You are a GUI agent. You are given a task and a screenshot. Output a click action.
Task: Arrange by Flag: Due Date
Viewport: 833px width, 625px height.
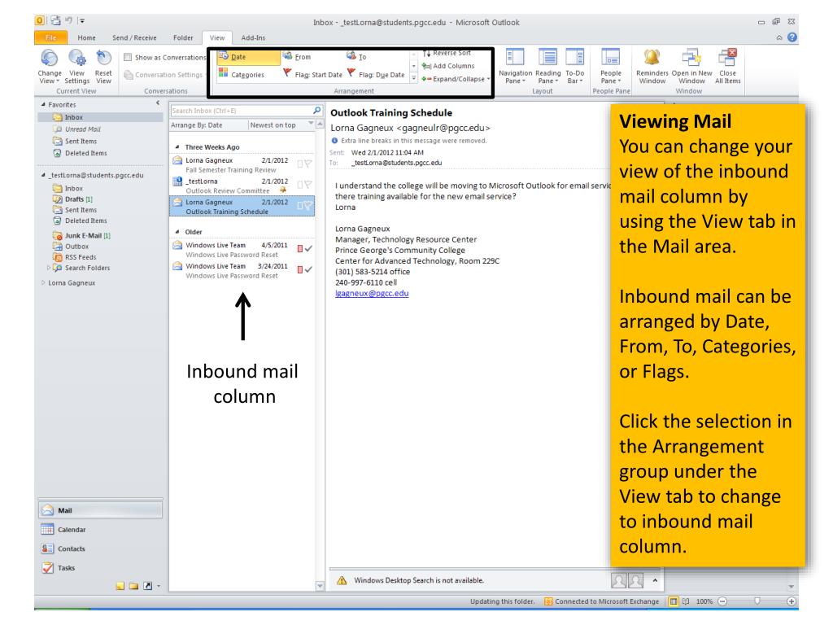(x=376, y=74)
